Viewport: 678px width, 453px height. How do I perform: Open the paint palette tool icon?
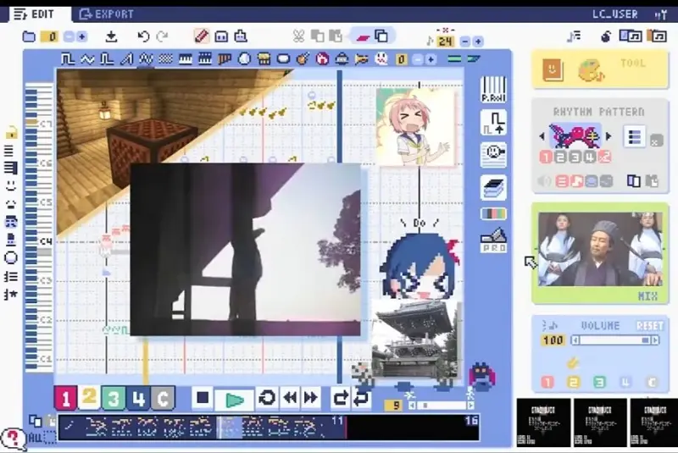[591, 71]
